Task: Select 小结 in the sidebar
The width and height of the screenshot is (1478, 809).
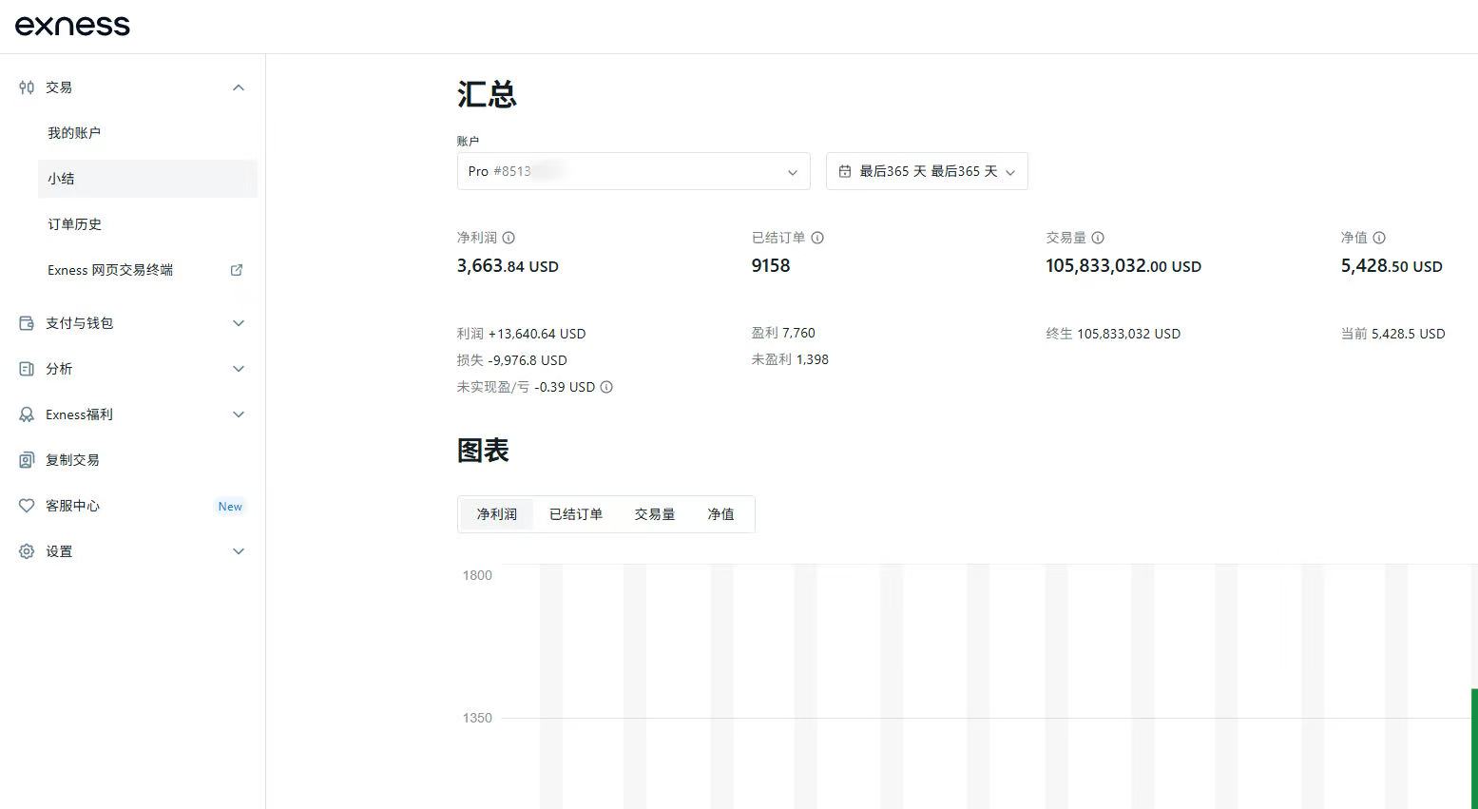Action: coord(147,179)
